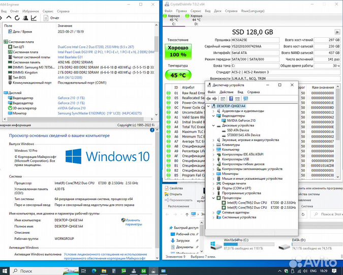This screenshot has width=343, height=275.
Task: Click the taskbar Поиск search box
Action: tap(45, 271)
